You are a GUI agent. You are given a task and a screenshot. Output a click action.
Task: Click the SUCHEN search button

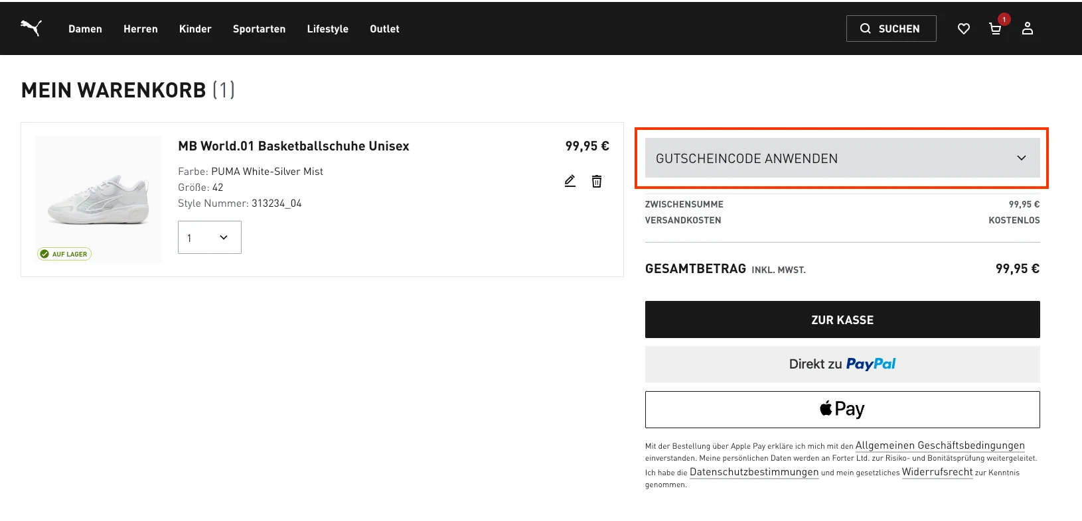[891, 29]
